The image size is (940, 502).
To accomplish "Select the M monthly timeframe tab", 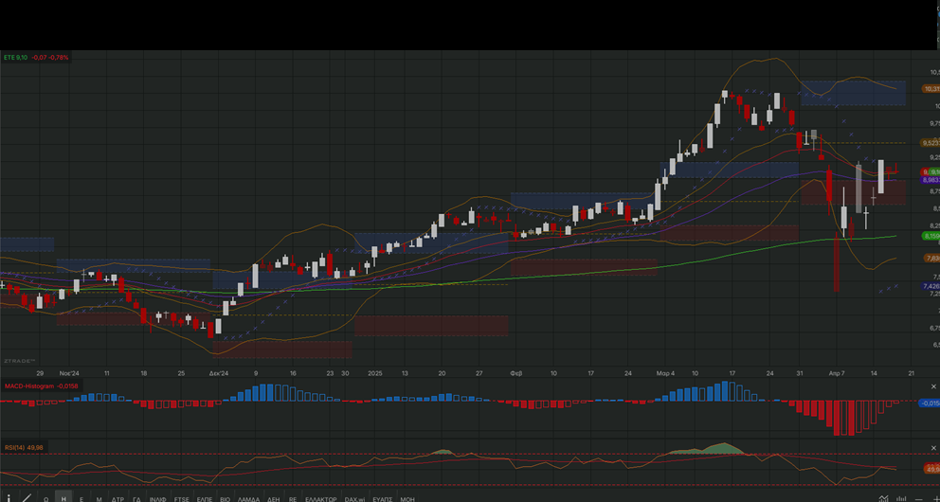I will [99, 499].
